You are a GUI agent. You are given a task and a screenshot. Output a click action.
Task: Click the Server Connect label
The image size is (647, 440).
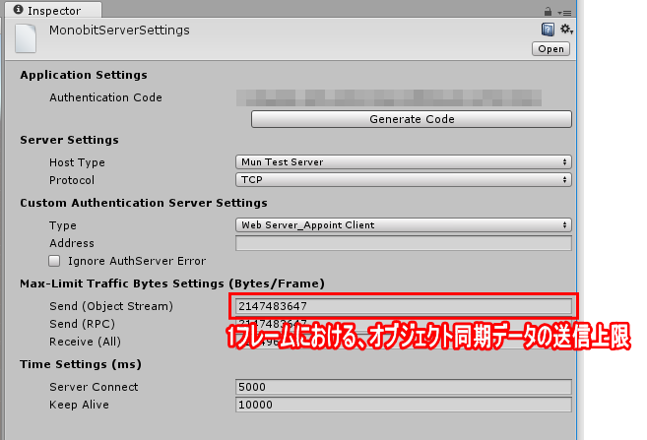click(94, 387)
